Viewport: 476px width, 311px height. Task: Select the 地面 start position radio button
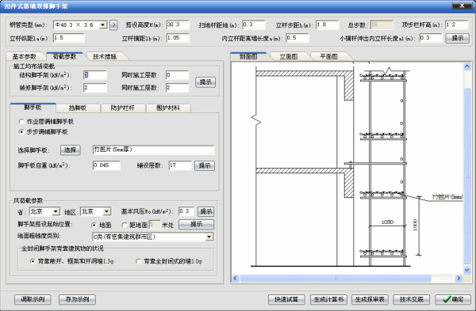pos(94,225)
